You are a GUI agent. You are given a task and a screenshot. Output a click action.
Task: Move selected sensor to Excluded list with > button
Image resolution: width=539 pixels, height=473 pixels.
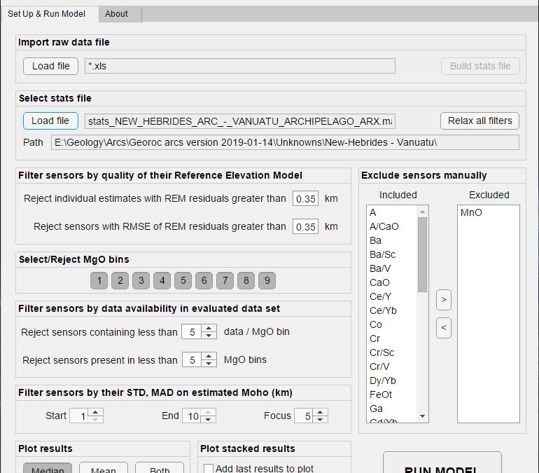pyautogui.click(x=443, y=300)
